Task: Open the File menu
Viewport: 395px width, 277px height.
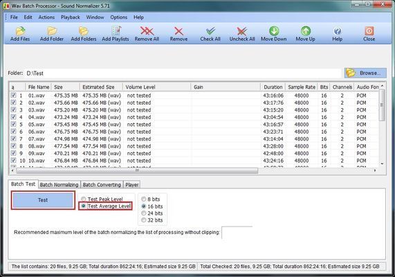Action: (x=14, y=17)
